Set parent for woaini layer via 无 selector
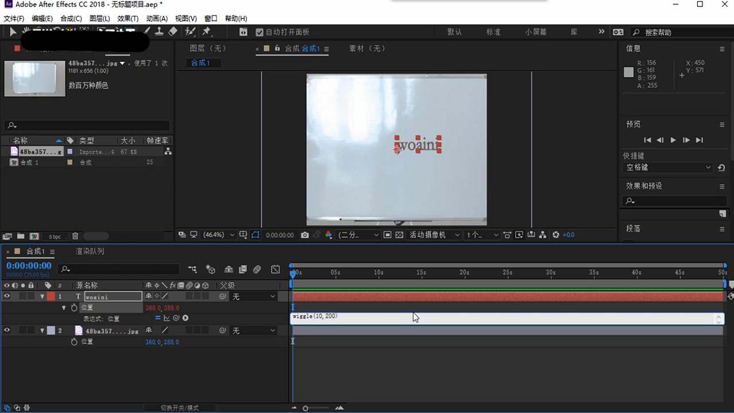This screenshot has height=413, width=734. [x=252, y=296]
